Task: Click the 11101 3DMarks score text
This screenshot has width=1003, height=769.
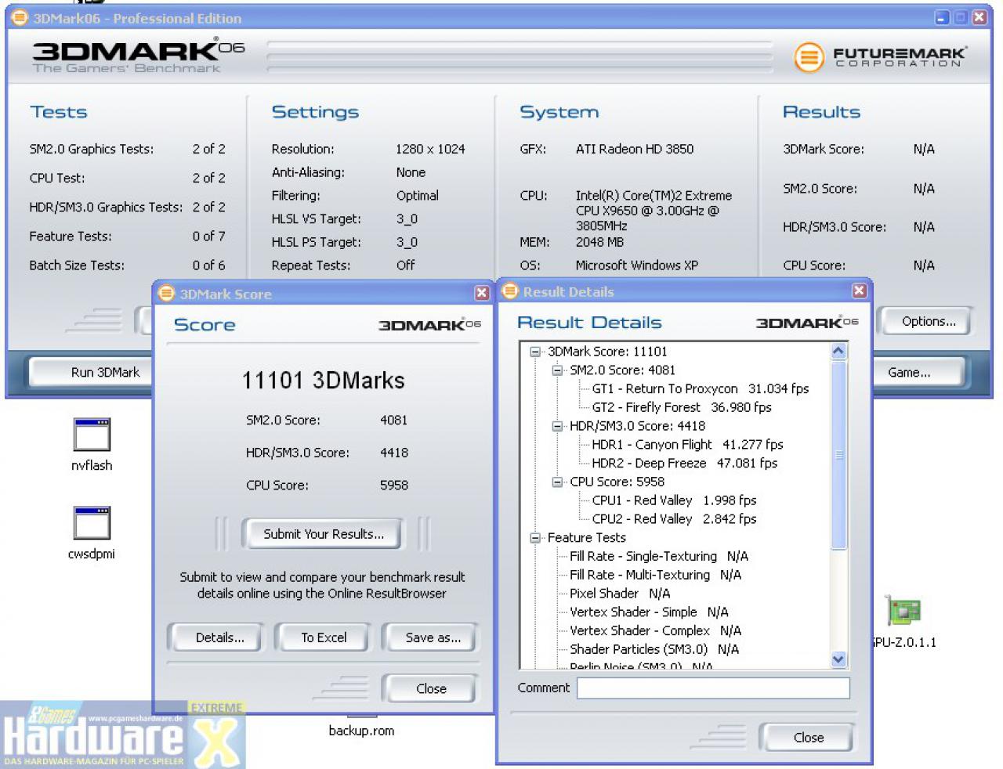Action: point(323,381)
